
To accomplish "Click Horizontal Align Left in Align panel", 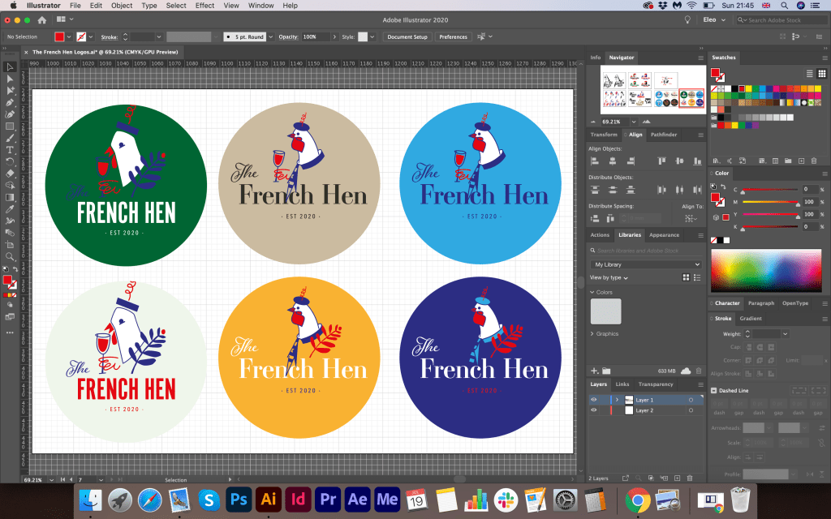I will [x=595, y=161].
